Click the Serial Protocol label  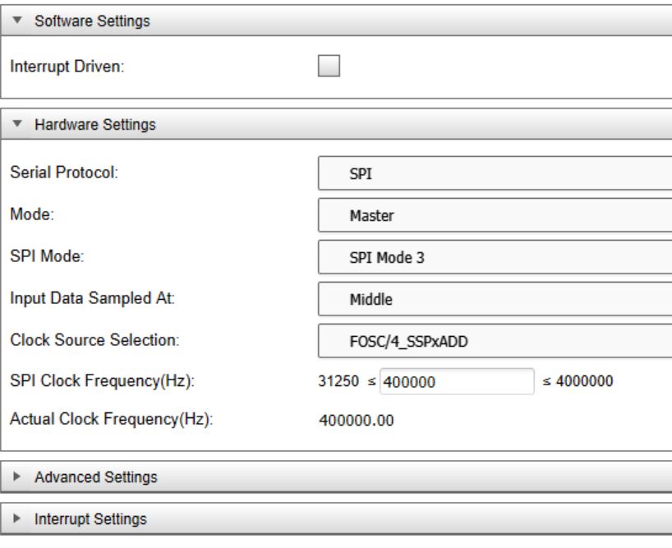(x=64, y=173)
